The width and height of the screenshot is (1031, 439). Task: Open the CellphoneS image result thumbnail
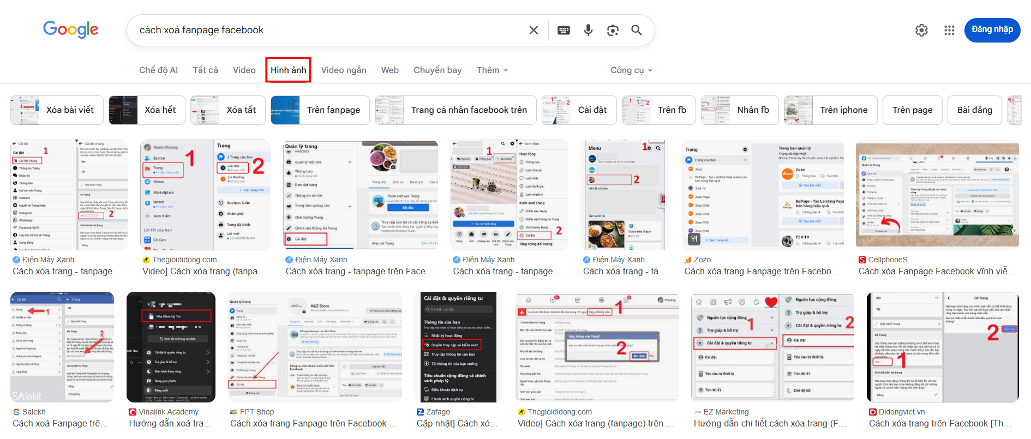click(x=937, y=195)
